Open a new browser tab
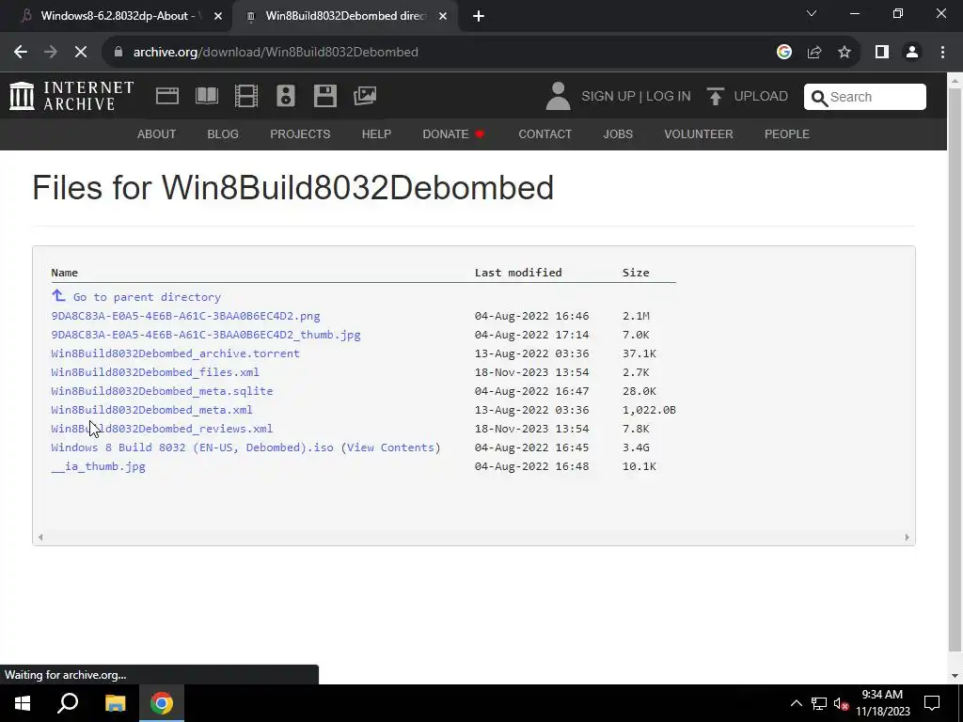Image resolution: width=963 pixels, height=722 pixels. tap(479, 17)
